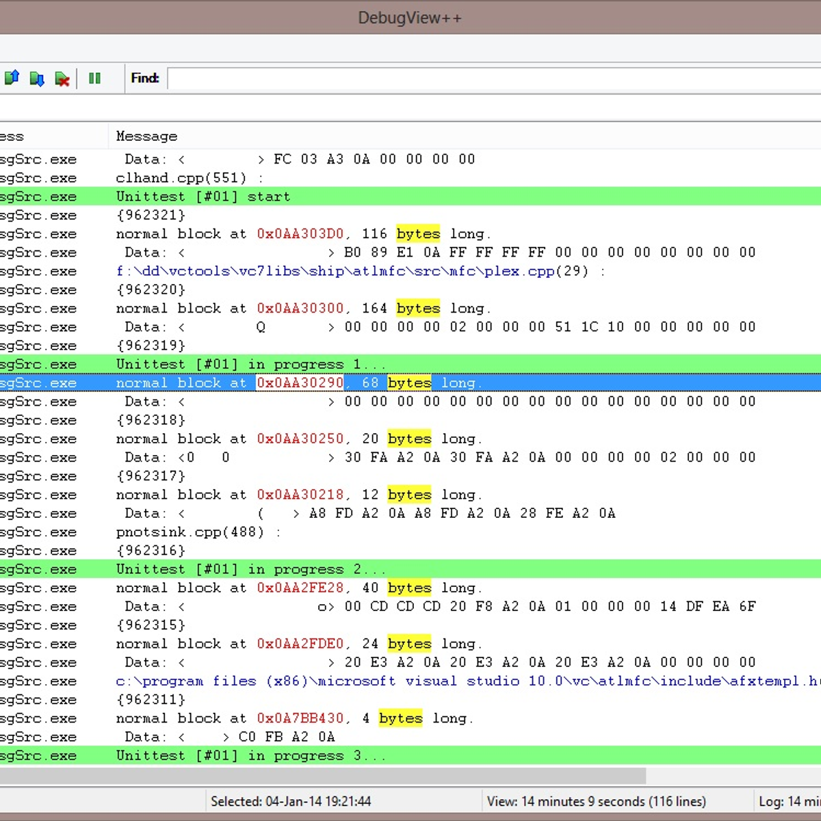Open address link 0x0AA2FDE0
Viewport: 821px width, 821px height.
(300, 643)
